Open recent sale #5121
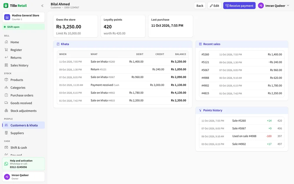Viewport: 294px width, 184px height. point(242,62)
